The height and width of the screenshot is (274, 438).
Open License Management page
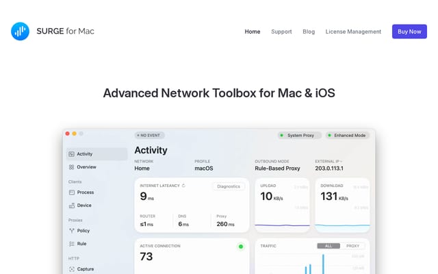tap(353, 32)
